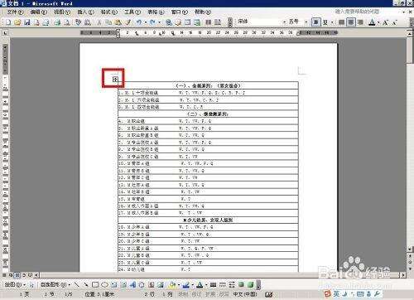Expand the Underline style dropdown arrow
This screenshot has height=300, width=414.
(x=332, y=22)
